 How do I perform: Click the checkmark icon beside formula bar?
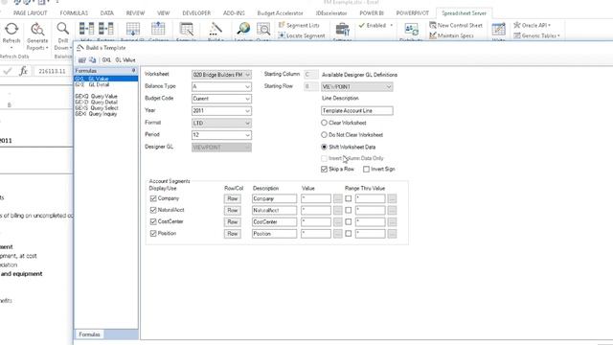click(8, 71)
